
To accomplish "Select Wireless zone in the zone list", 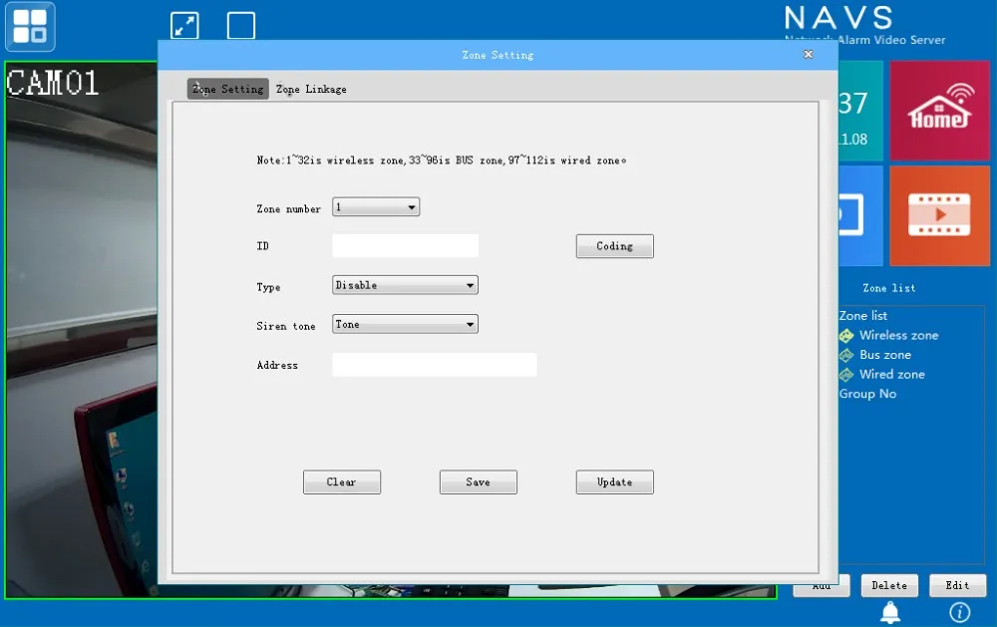I will pyautogui.click(x=898, y=336).
